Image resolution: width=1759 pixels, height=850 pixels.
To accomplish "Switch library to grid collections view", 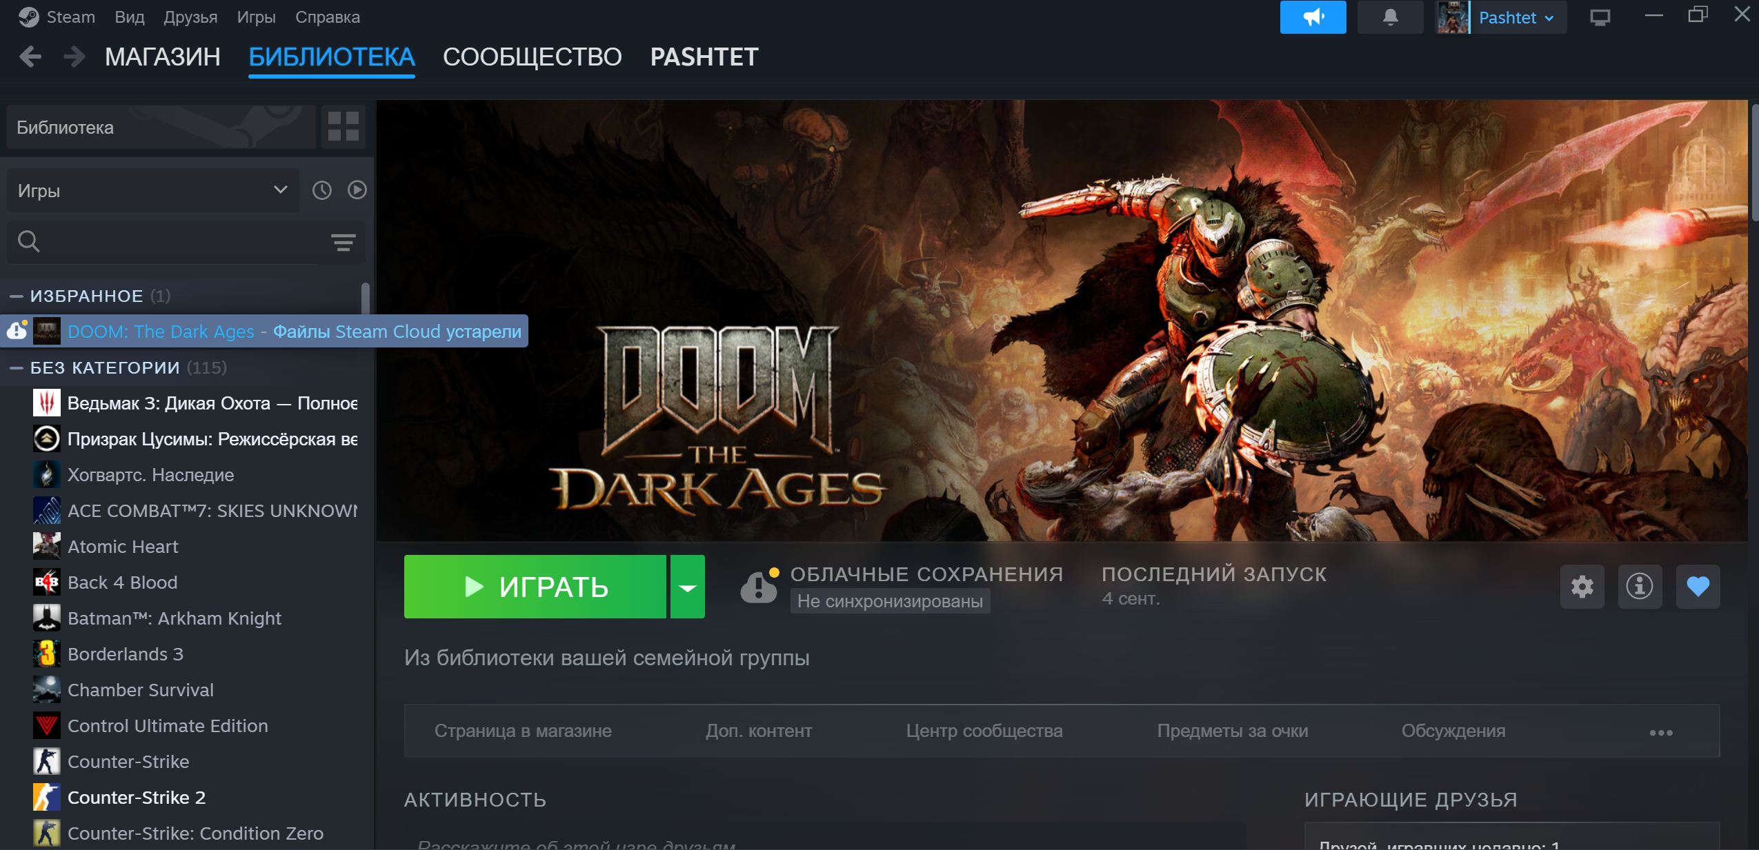I will 343,127.
